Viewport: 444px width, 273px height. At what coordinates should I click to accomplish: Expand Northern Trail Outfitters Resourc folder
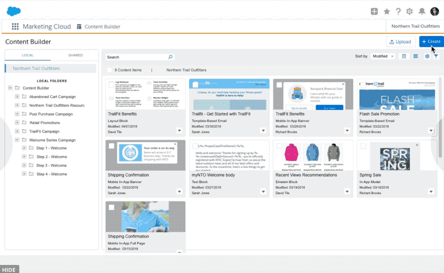tap(17, 105)
